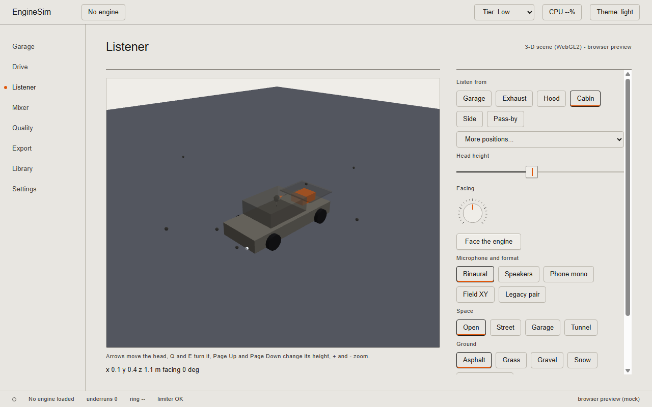This screenshot has width=652, height=407.
Task: Listen from the Hood position
Action: tap(552, 99)
